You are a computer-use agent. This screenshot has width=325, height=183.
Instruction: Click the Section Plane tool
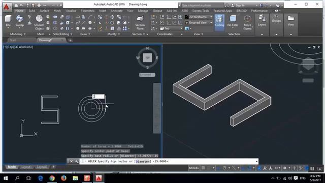pyautogui.click(x=140, y=22)
